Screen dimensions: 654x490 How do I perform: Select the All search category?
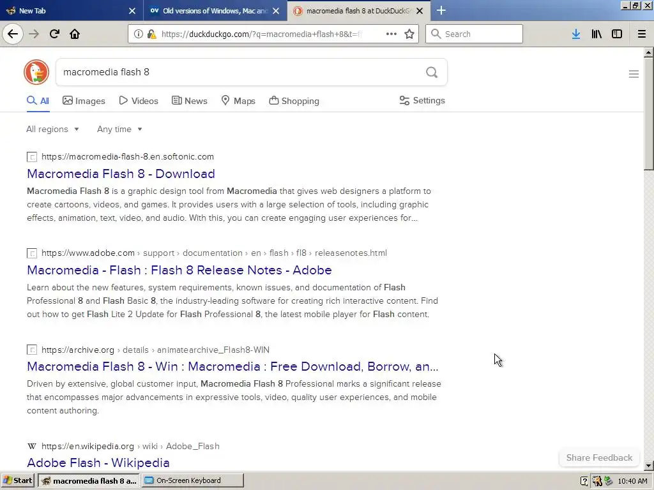click(38, 101)
